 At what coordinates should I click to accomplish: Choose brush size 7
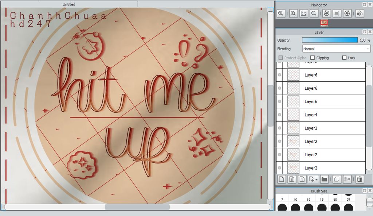282,207
